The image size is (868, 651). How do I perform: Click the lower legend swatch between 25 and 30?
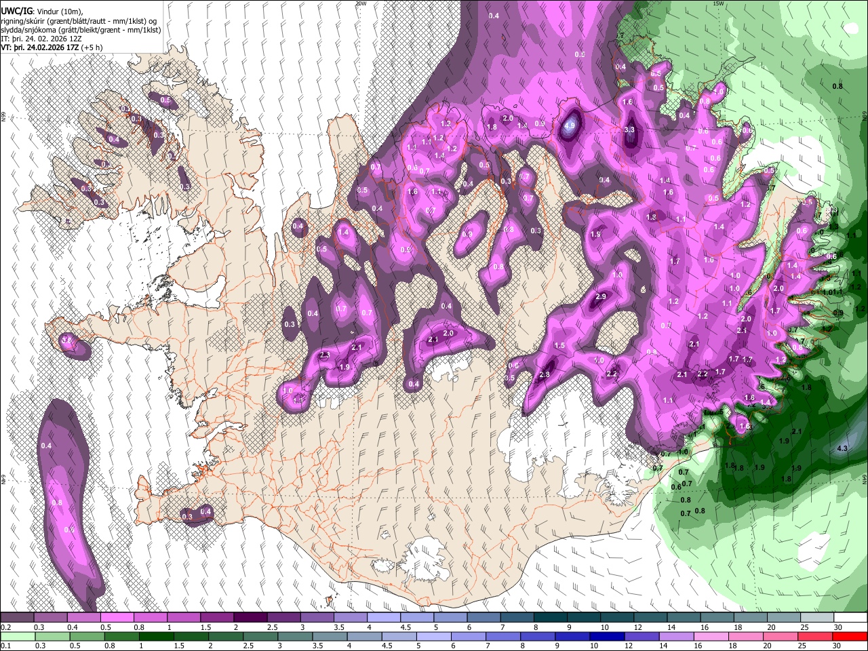pos(815,636)
